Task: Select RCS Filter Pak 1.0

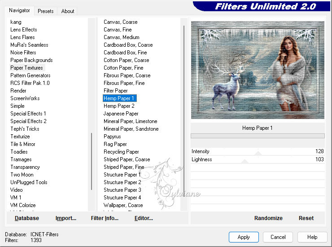Action: [30, 83]
